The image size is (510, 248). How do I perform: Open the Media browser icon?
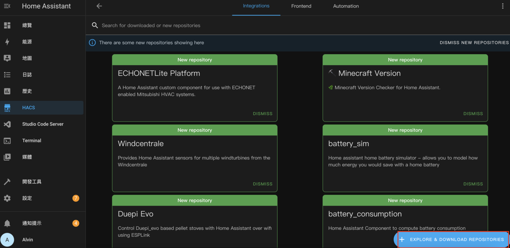(x=7, y=157)
